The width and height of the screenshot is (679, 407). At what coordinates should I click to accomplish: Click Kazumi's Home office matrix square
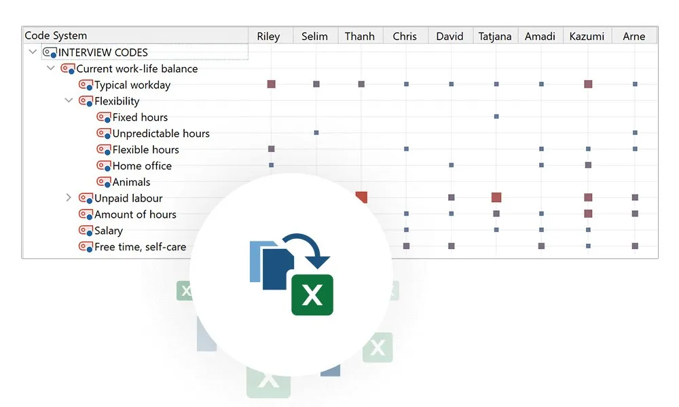click(588, 165)
